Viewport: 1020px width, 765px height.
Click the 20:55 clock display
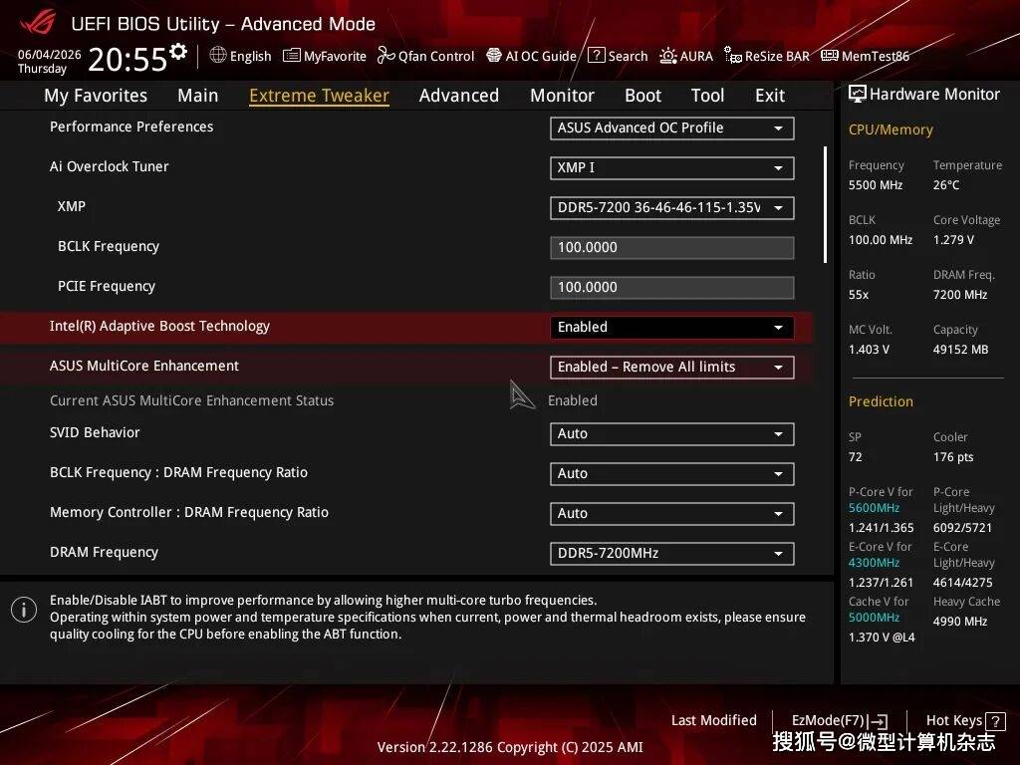pos(127,59)
